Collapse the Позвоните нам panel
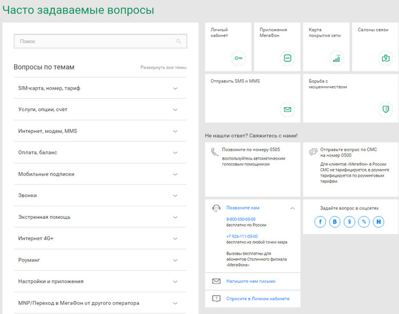 point(292,208)
